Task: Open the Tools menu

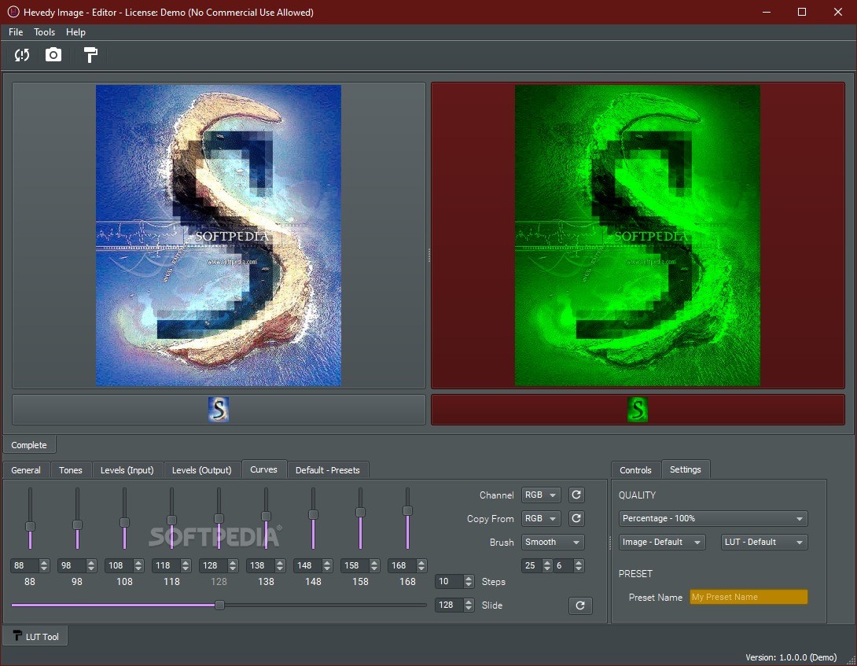Action: (x=44, y=32)
